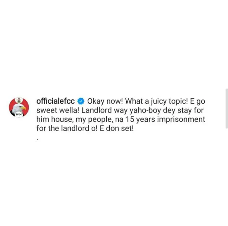Open the officialefcc username link

(x=55, y=101)
